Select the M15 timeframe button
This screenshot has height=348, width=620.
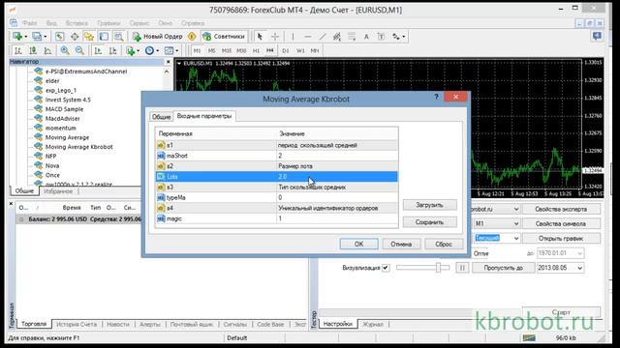coord(226,50)
